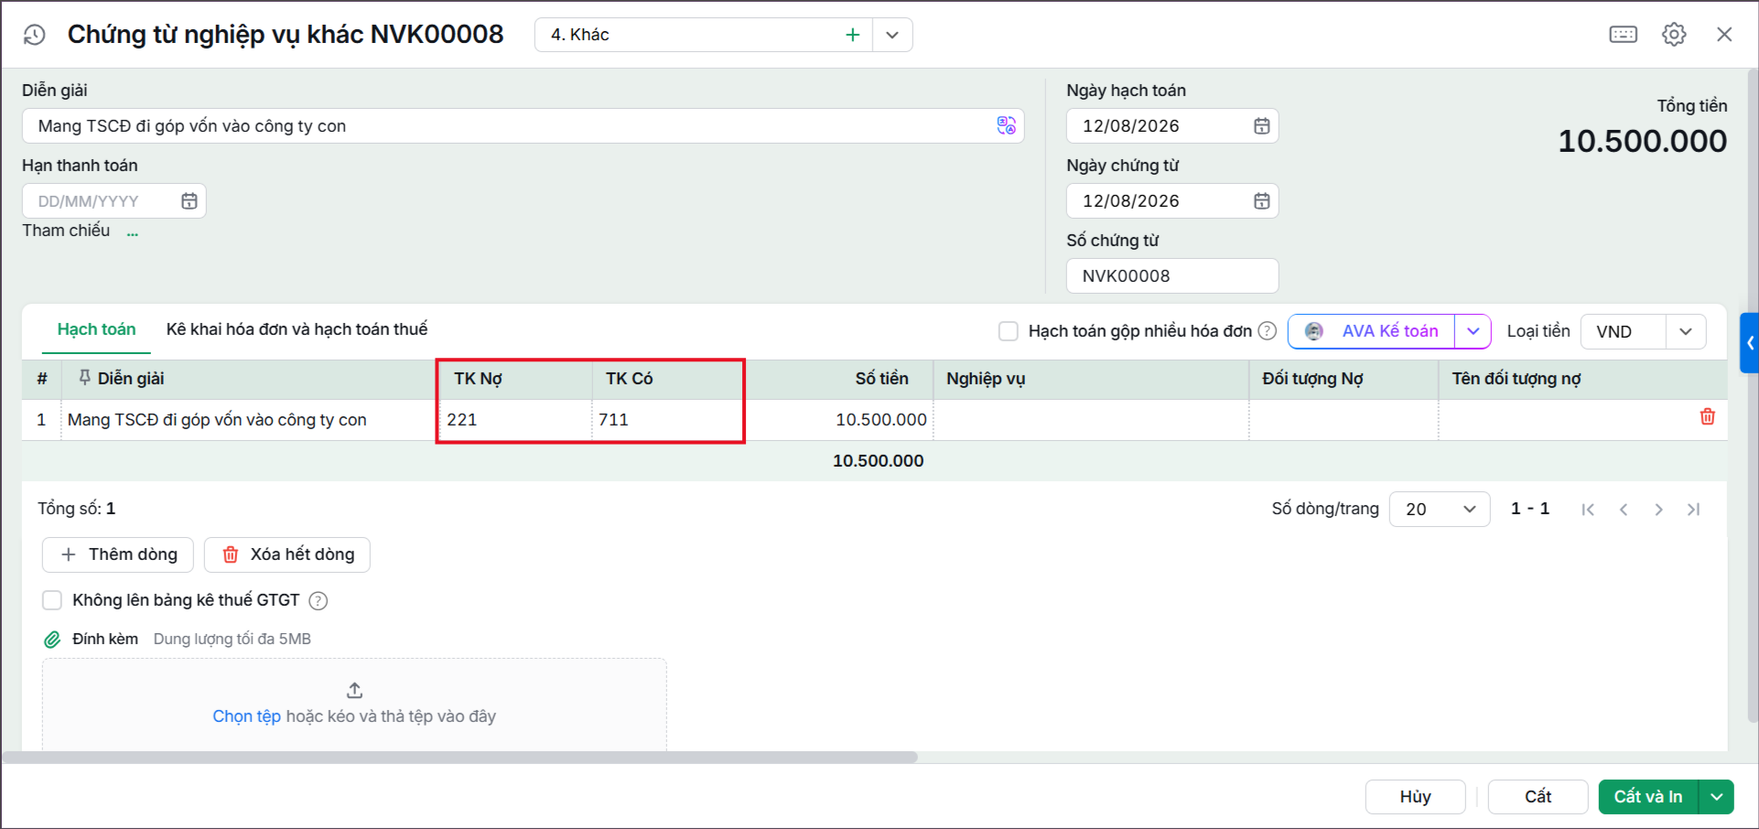Open the voucher history clock icon
Image resolution: width=1759 pixels, height=829 pixels.
click(35, 35)
